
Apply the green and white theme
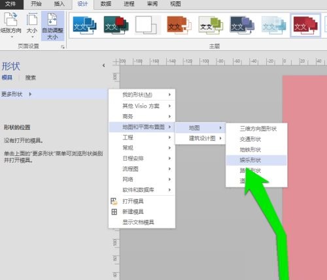point(211,25)
